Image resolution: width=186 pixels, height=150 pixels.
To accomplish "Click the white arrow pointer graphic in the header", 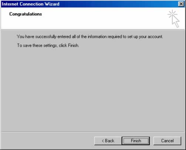I will pos(176,21).
